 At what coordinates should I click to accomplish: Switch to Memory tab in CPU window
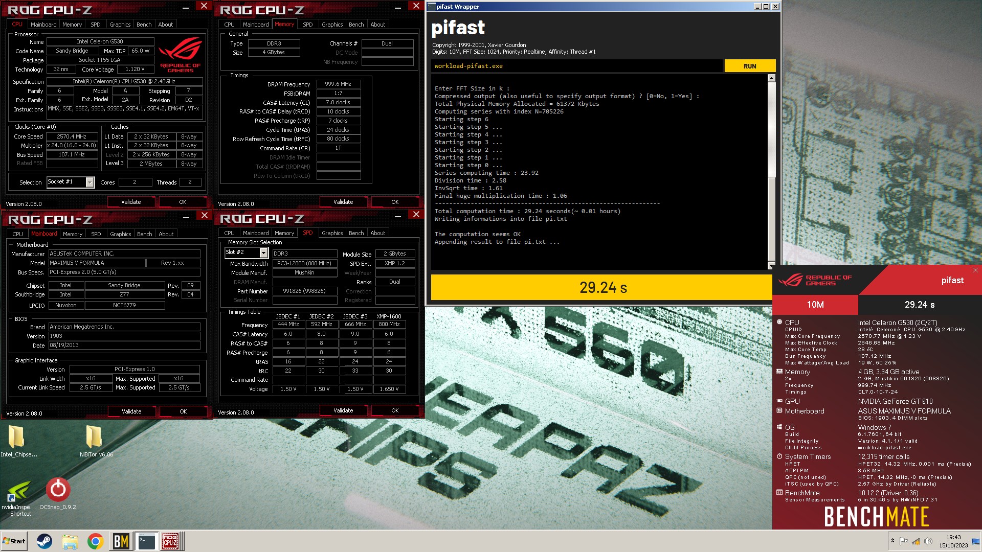[72, 25]
